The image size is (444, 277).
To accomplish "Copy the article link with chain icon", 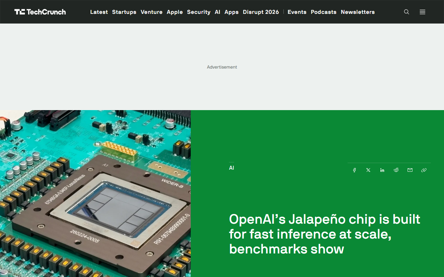I will pyautogui.click(x=424, y=170).
